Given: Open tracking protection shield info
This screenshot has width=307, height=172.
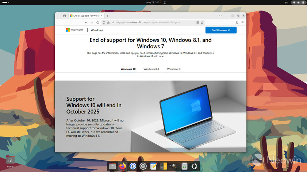Looking at the screenshot, I should 104,23.
